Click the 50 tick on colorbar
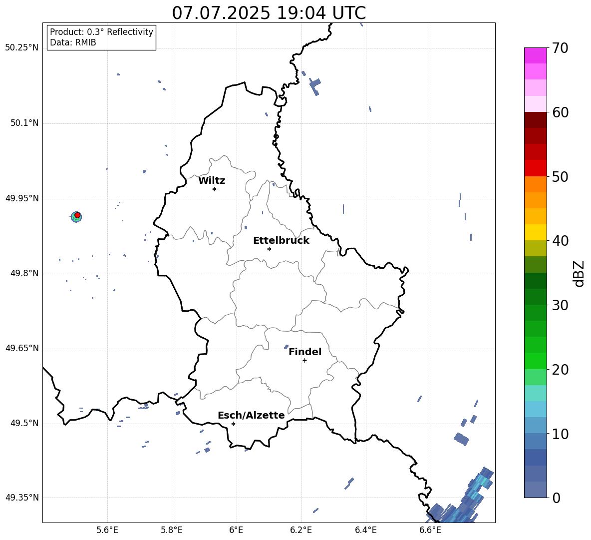Image resolution: width=591 pixels, height=540 pixels. tap(560, 176)
